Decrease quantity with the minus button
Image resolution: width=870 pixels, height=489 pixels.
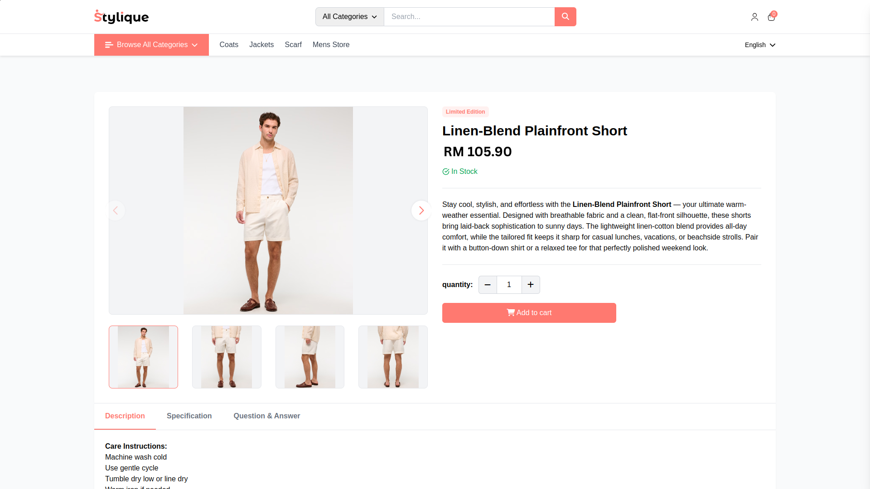(x=488, y=285)
